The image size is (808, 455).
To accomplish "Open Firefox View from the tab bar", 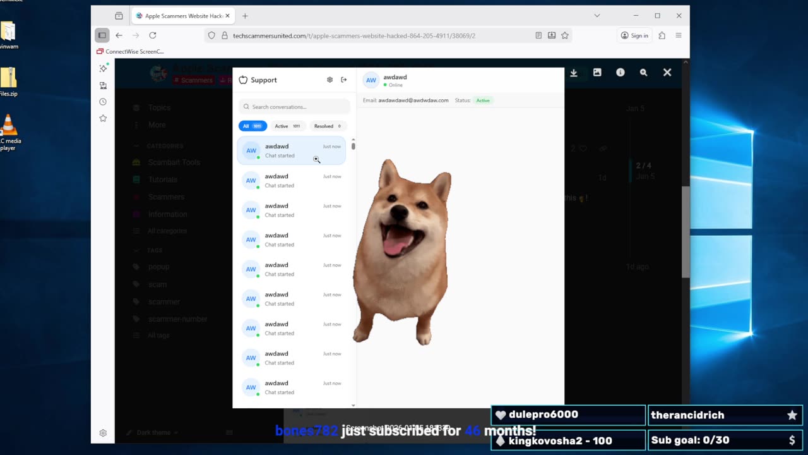I will (x=119, y=16).
